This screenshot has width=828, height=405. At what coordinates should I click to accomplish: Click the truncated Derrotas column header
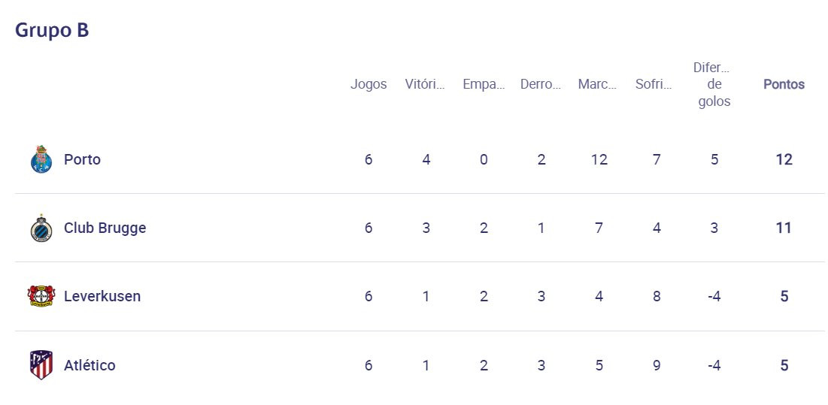tap(541, 84)
